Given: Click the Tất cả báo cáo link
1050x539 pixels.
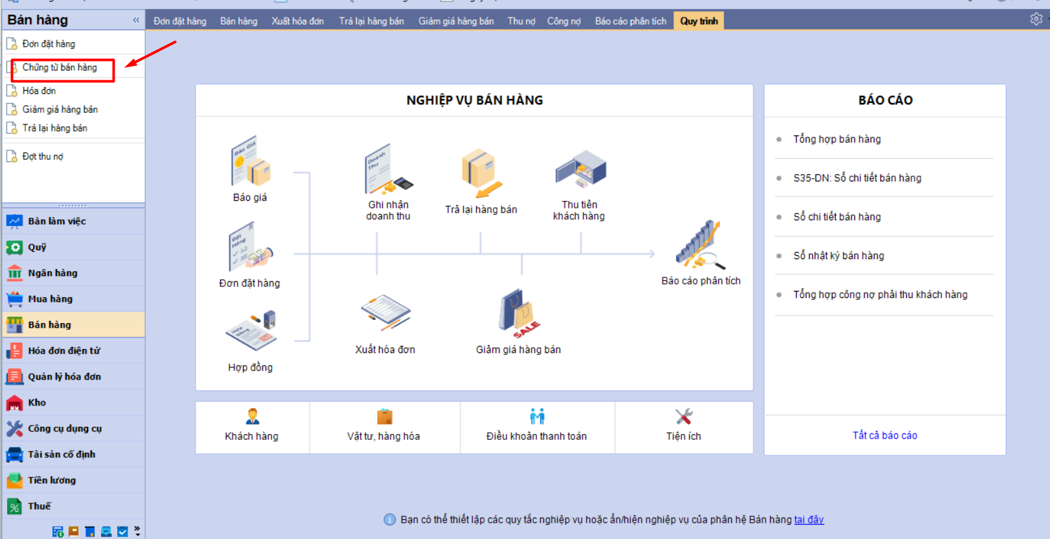Looking at the screenshot, I should click(884, 435).
